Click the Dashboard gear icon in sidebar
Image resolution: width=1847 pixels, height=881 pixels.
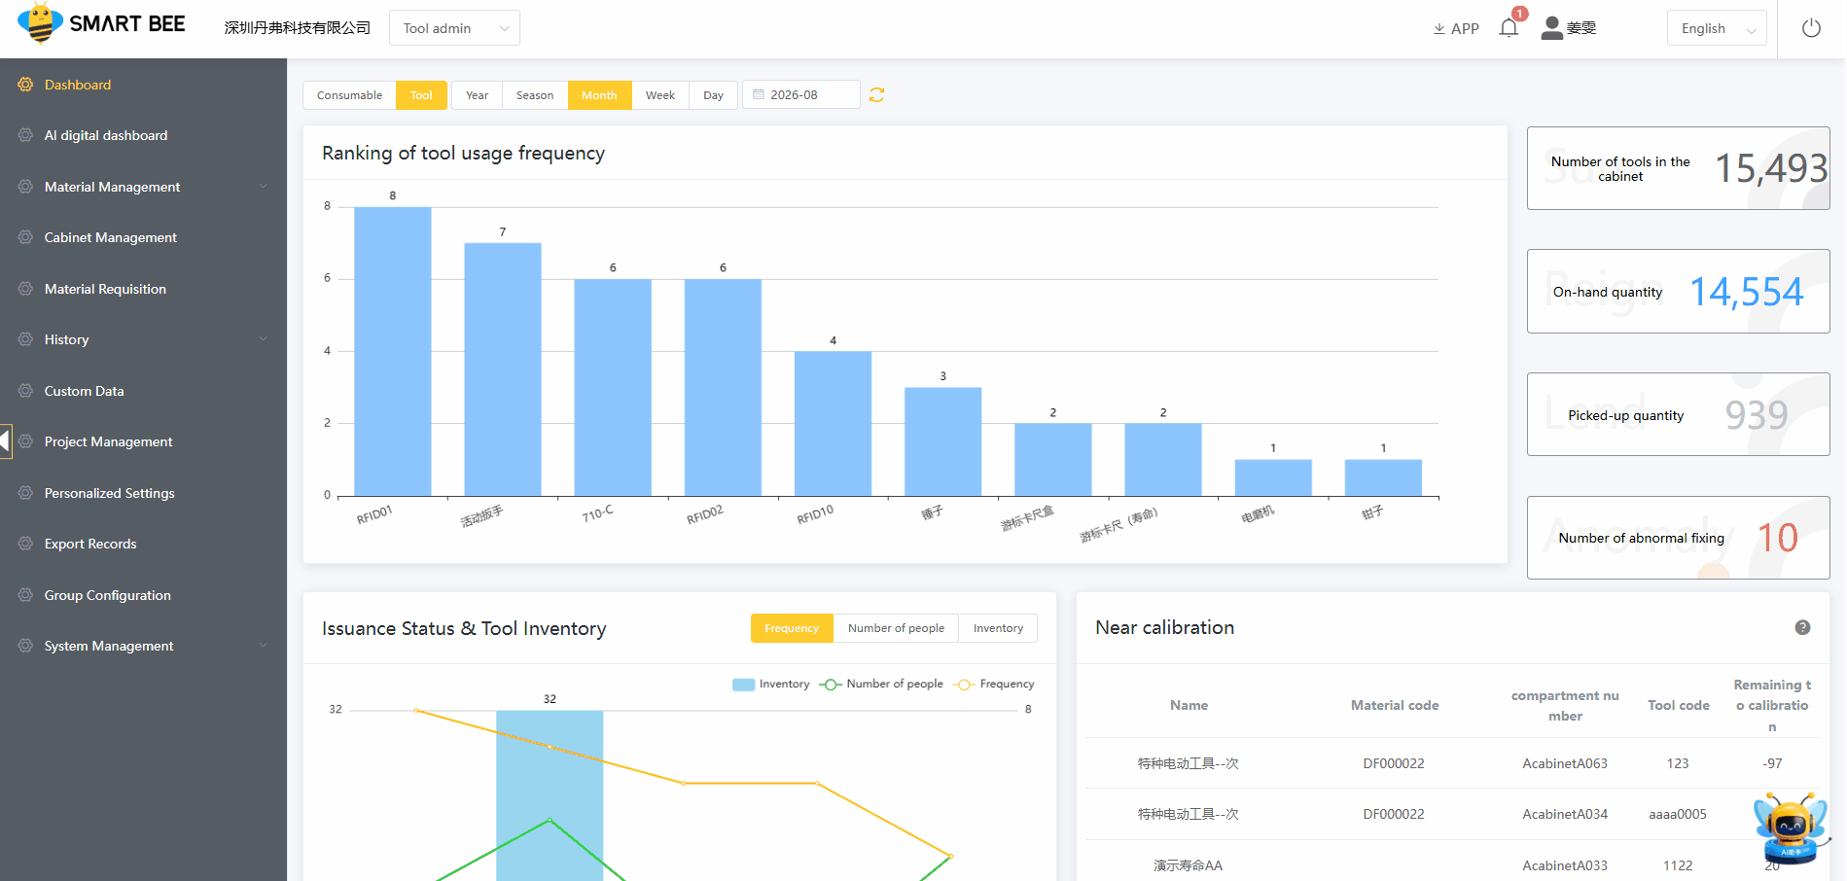(25, 85)
